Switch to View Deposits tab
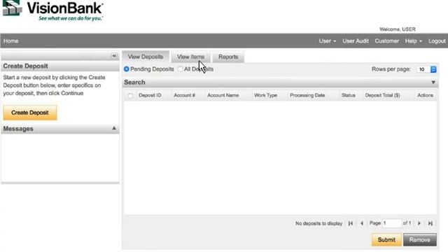 tap(146, 57)
